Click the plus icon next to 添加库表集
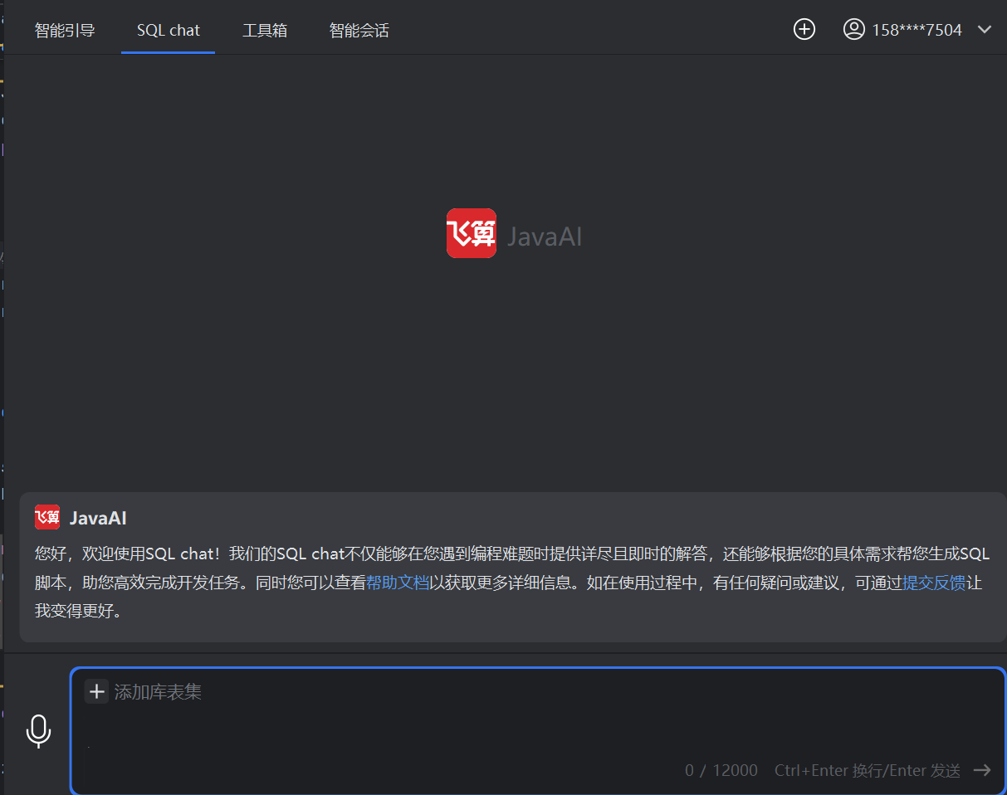The width and height of the screenshot is (1007, 795). tap(97, 691)
